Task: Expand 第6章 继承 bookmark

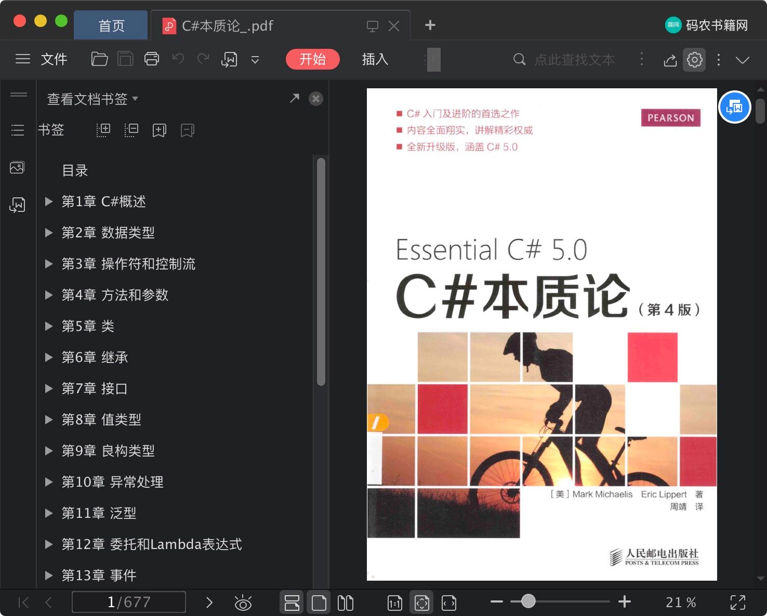Action: (x=49, y=357)
